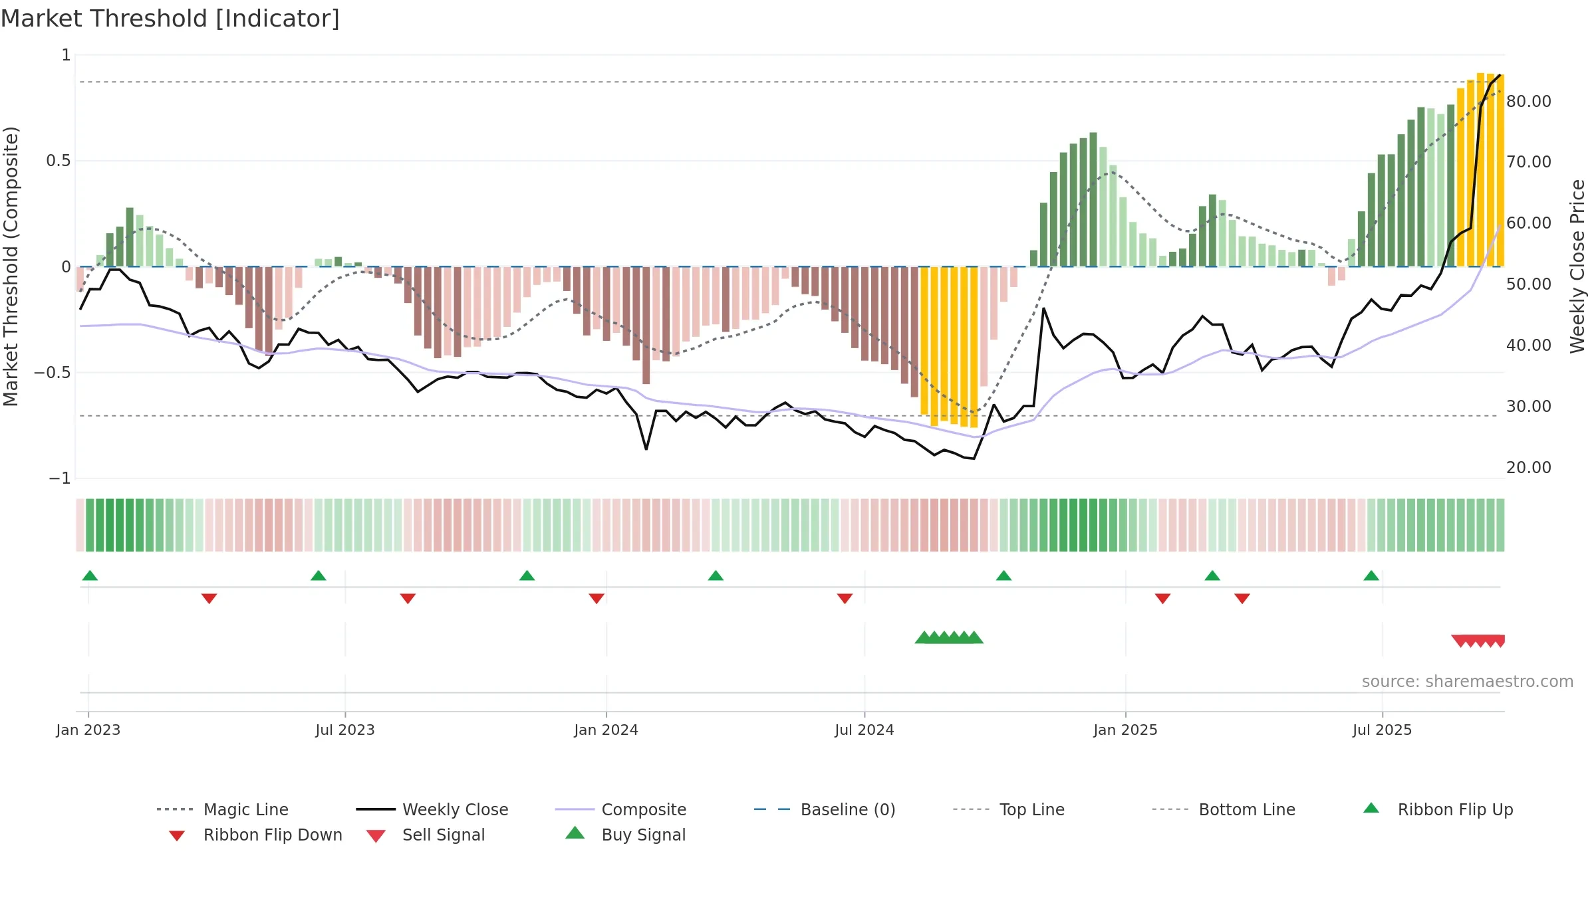
Task: Click the 40.00 price axis label
Action: coord(1529,345)
